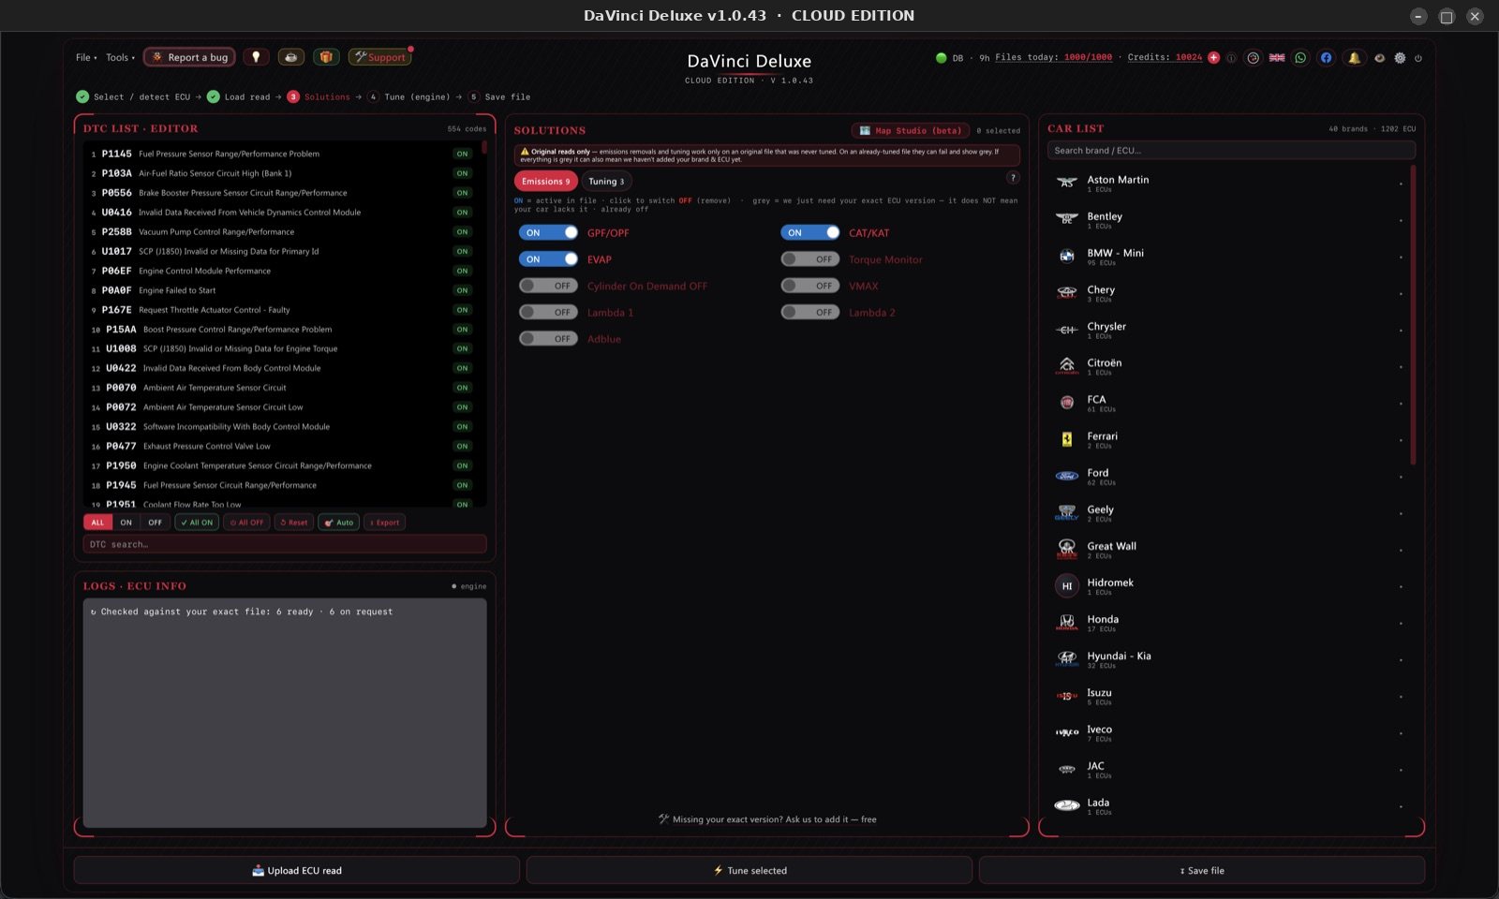Image resolution: width=1499 pixels, height=899 pixels.
Task: Click the coffee cup icon
Action: [290, 57]
